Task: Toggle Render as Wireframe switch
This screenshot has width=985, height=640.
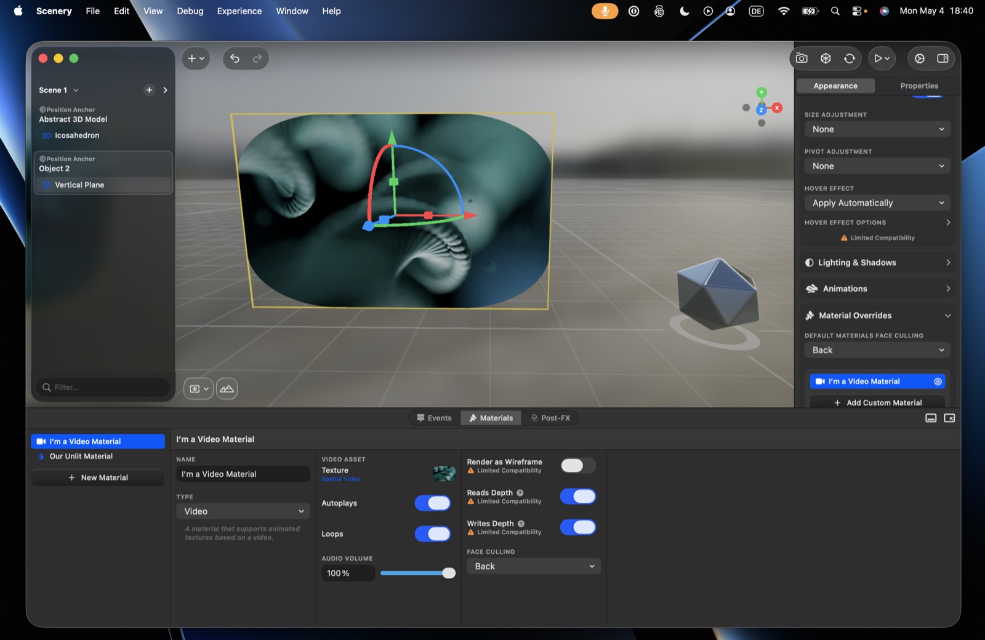Action: [x=577, y=466]
